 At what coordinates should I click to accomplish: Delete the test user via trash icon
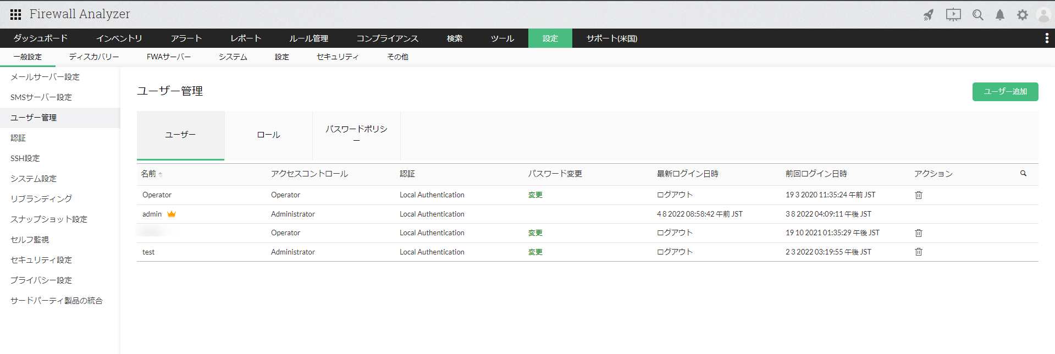tap(918, 252)
